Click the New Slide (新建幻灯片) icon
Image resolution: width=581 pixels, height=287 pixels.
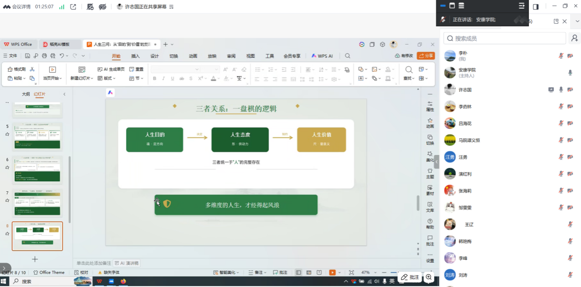(x=82, y=69)
